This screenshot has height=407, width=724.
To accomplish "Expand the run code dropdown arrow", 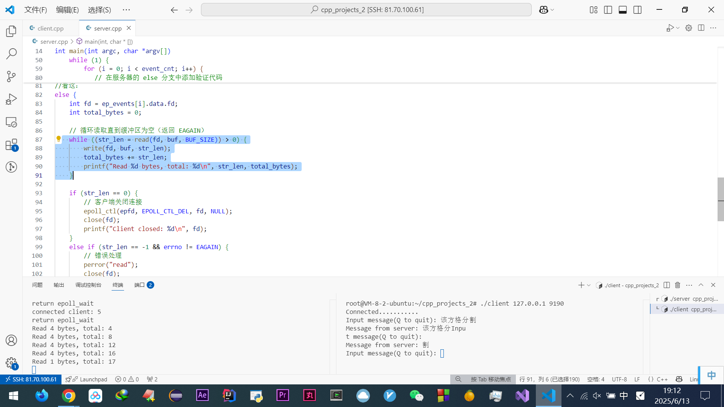I will click(678, 28).
